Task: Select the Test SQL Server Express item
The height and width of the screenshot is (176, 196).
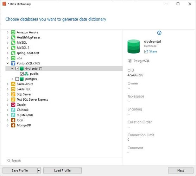Action: click(x=32, y=100)
